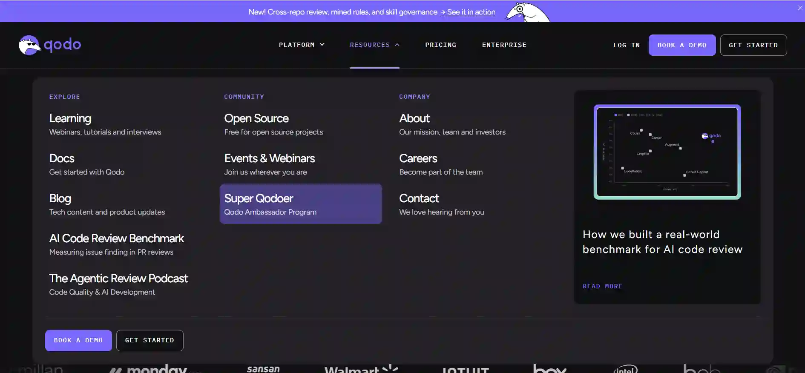Open Events & Webinars entry
Image resolution: width=805 pixels, height=373 pixels.
coord(269,164)
